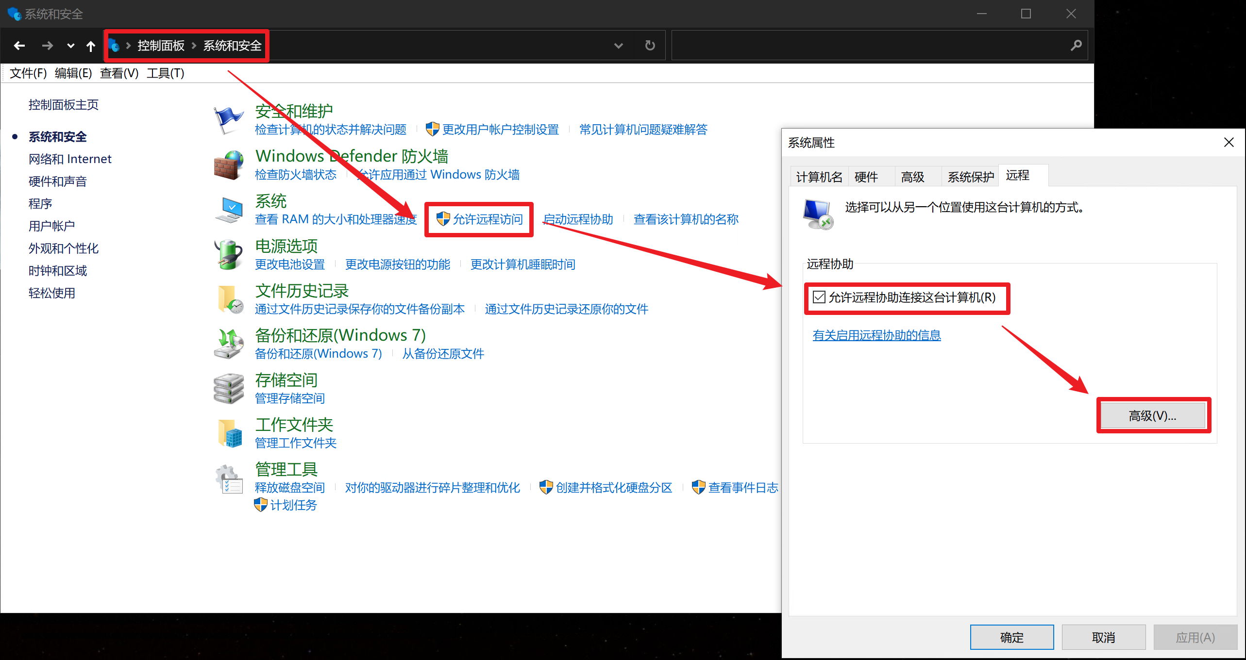Expand chevron after 控制面板 breadcrumb
This screenshot has width=1246, height=660.
point(194,46)
